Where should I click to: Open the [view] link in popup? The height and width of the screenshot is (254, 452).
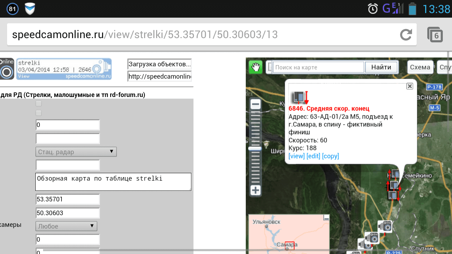(x=296, y=156)
